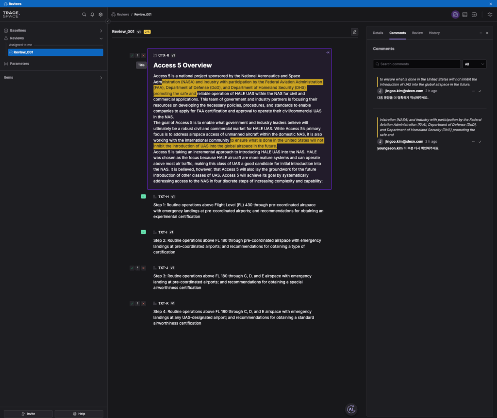
Task: Click the TXT-J item type icon
Action: pyautogui.click(x=155, y=268)
